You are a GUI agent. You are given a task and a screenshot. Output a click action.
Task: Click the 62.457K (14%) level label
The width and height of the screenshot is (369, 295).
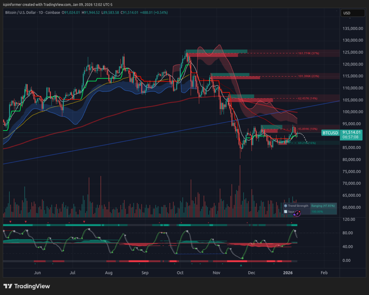tap(307, 98)
